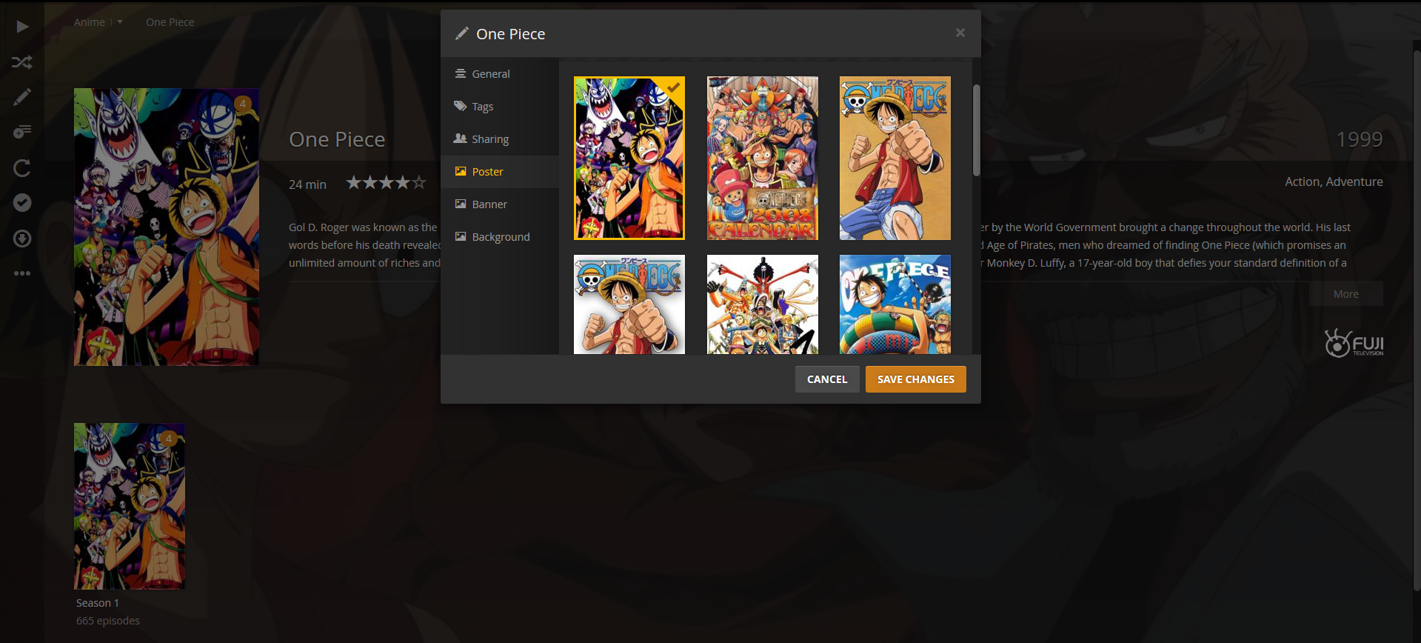Click the Play icon in left sidebar
This screenshot has height=643, width=1421.
[22, 27]
